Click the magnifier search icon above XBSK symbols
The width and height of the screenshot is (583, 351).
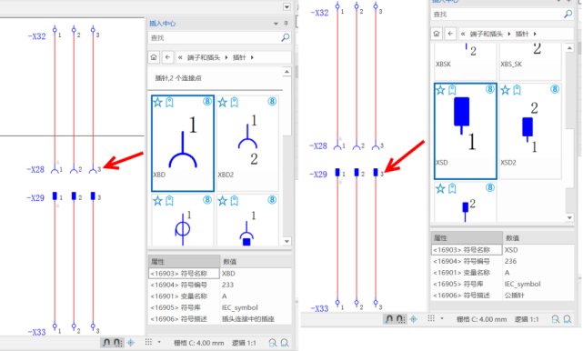(x=568, y=15)
